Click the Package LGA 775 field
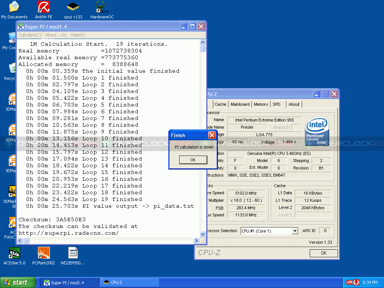This screenshot has height=288, width=384. 264,135
